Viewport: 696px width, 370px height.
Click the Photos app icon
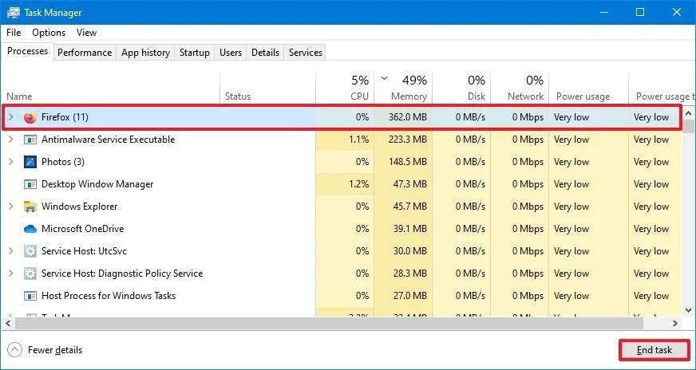pos(30,162)
